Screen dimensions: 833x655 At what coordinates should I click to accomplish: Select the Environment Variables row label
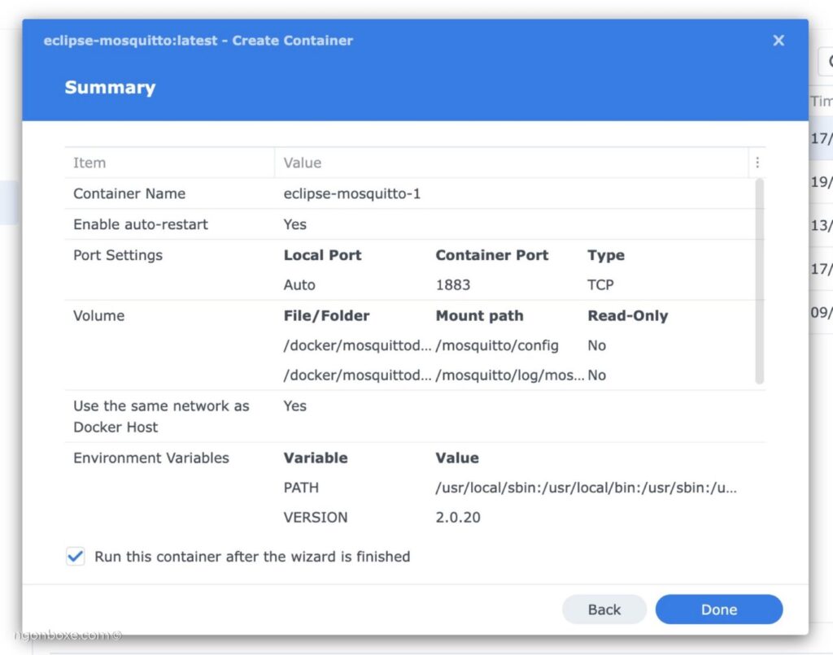[150, 458]
